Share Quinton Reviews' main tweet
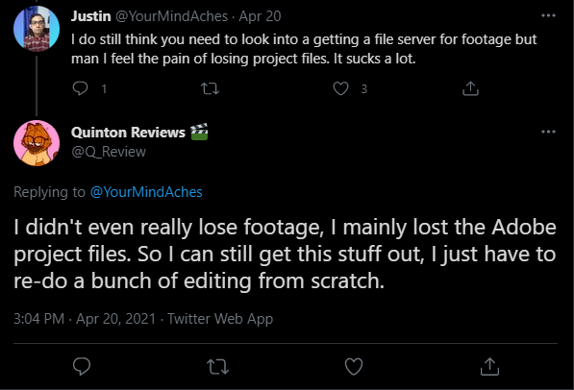 (x=489, y=367)
